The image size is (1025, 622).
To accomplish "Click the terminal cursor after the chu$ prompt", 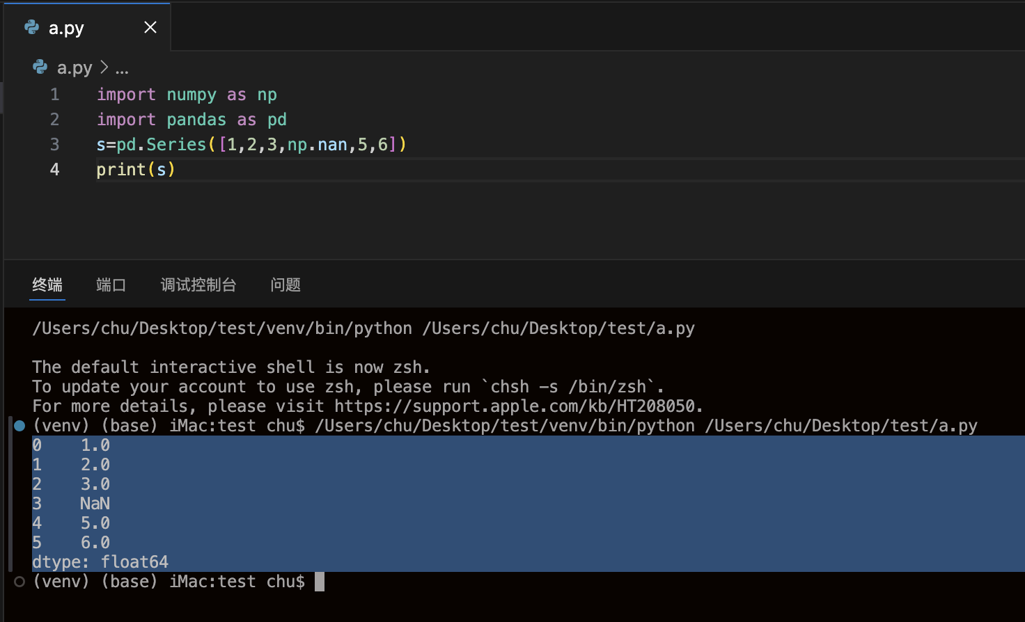I will 320,582.
